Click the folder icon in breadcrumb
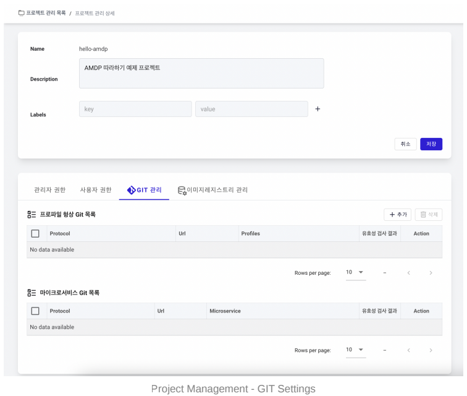 click(x=22, y=13)
